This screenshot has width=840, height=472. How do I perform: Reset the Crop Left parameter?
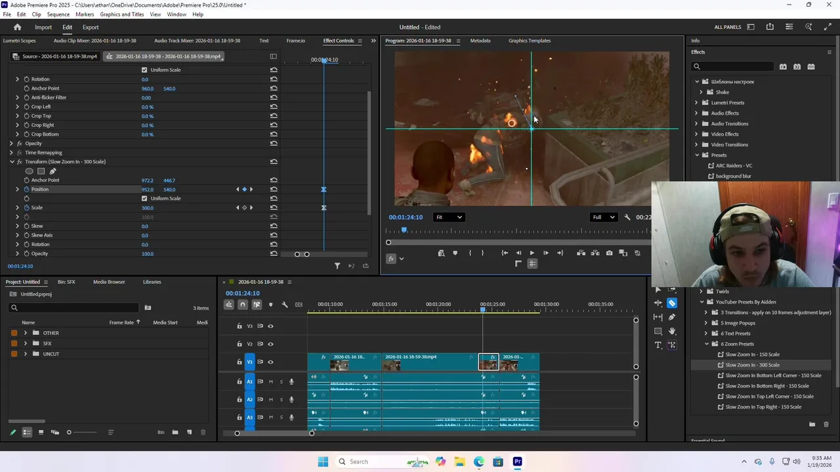tap(274, 107)
